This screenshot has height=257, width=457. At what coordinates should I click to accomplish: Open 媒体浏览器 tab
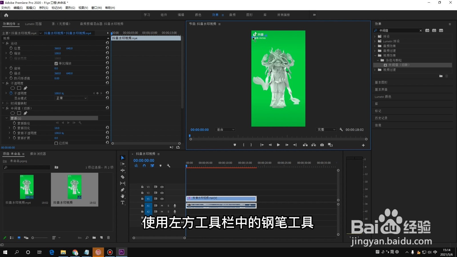point(38,154)
